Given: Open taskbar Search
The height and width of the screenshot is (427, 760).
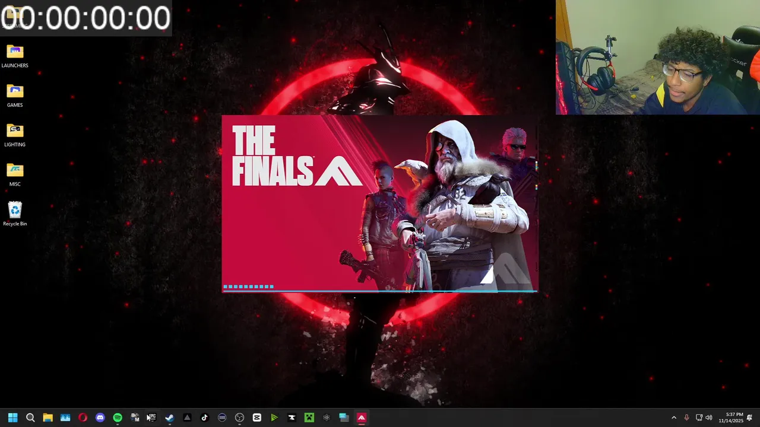Looking at the screenshot, I should point(30,418).
